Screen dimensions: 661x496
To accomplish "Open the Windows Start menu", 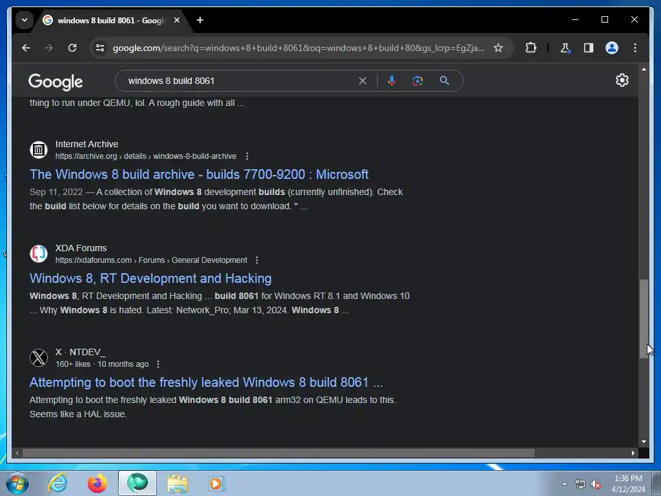I will pyautogui.click(x=17, y=483).
